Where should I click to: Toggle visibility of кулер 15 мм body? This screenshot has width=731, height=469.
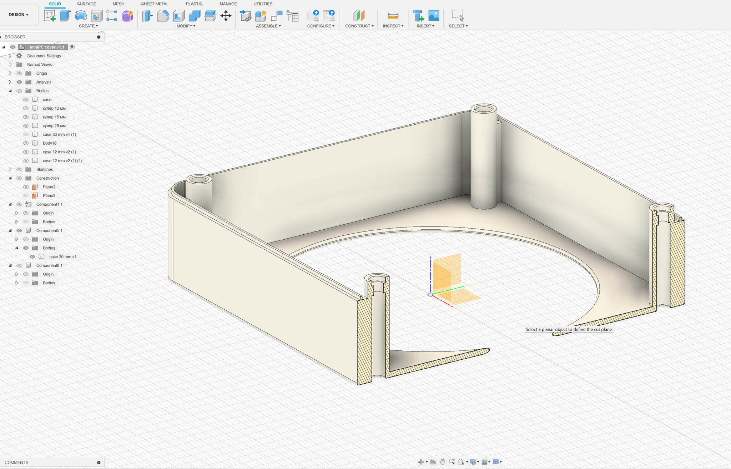pos(26,117)
